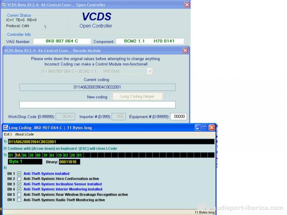Click the '11 Bytes long' status bar text
Screen dimensions: 287x215
pos(204,212)
